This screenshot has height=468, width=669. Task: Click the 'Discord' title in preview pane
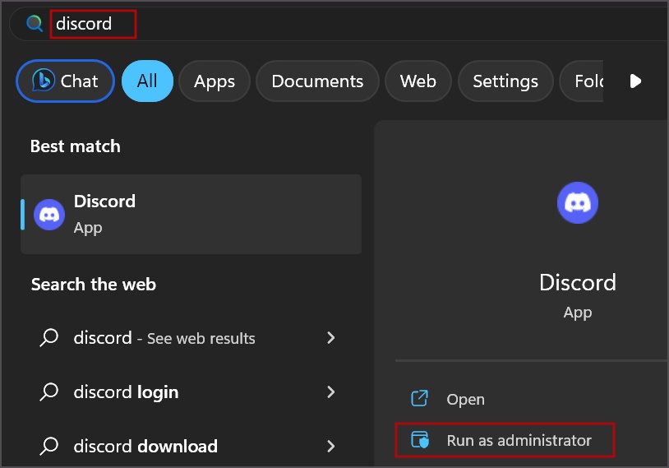[x=578, y=282]
